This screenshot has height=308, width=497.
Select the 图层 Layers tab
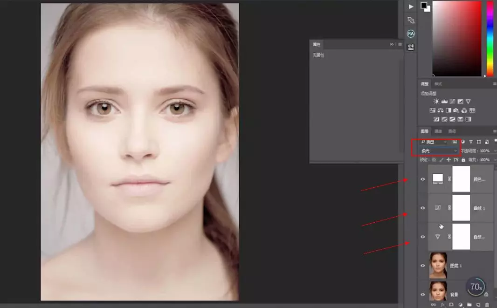[x=424, y=131]
